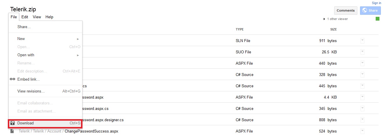
Task: Choose View revisions... menu entry
Action: pyautogui.click(x=31, y=91)
